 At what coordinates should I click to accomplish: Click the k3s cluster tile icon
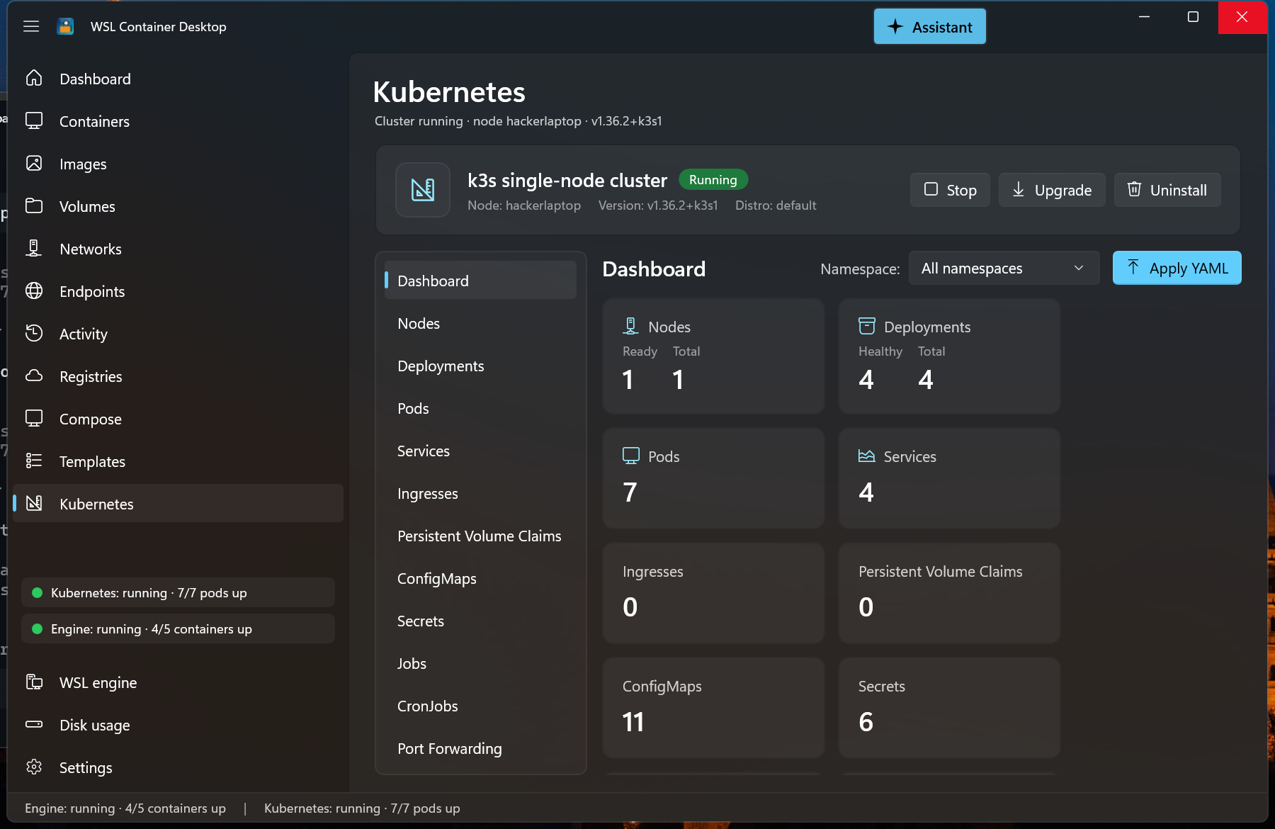click(423, 190)
